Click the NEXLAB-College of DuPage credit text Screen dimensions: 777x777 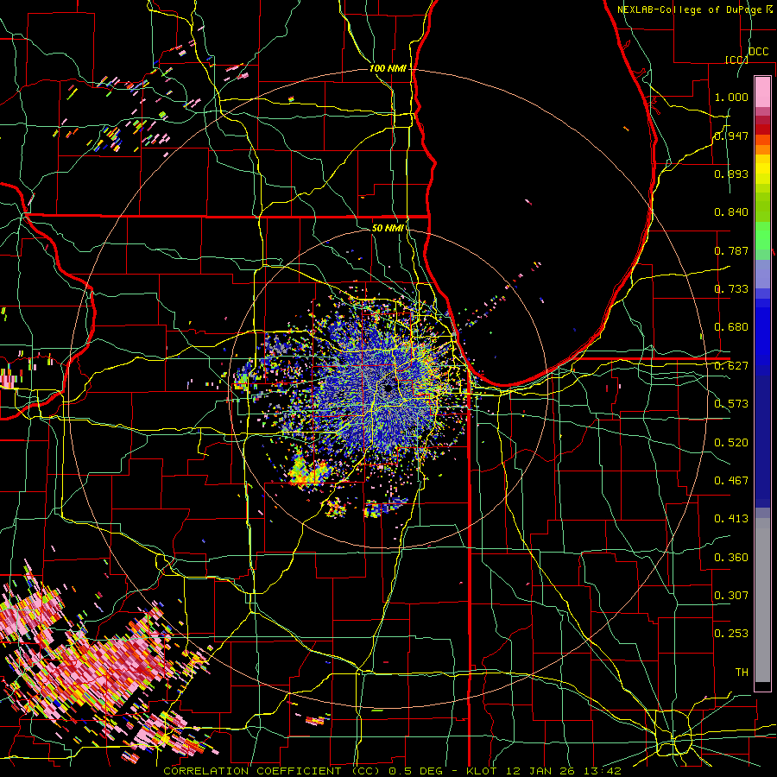[x=694, y=9]
